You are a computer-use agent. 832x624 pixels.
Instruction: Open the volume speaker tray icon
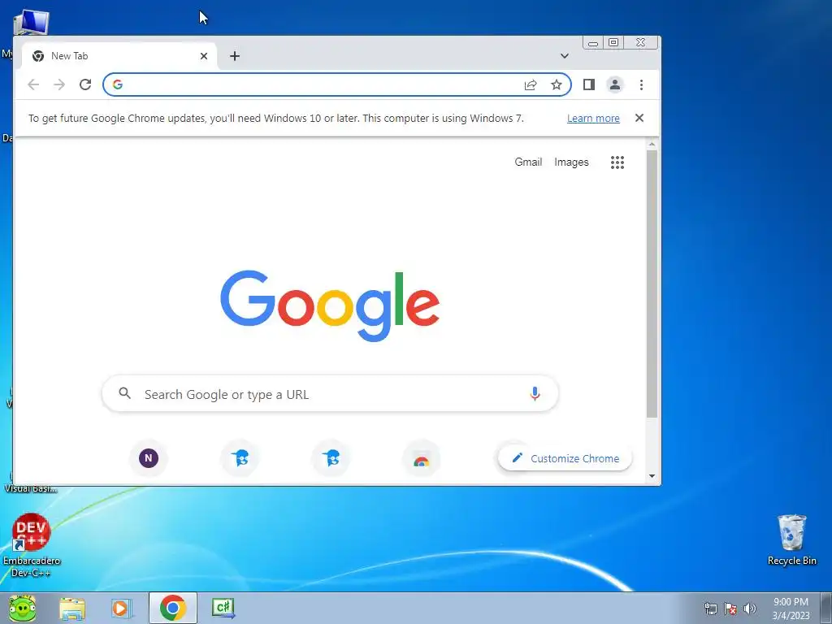[750, 609]
